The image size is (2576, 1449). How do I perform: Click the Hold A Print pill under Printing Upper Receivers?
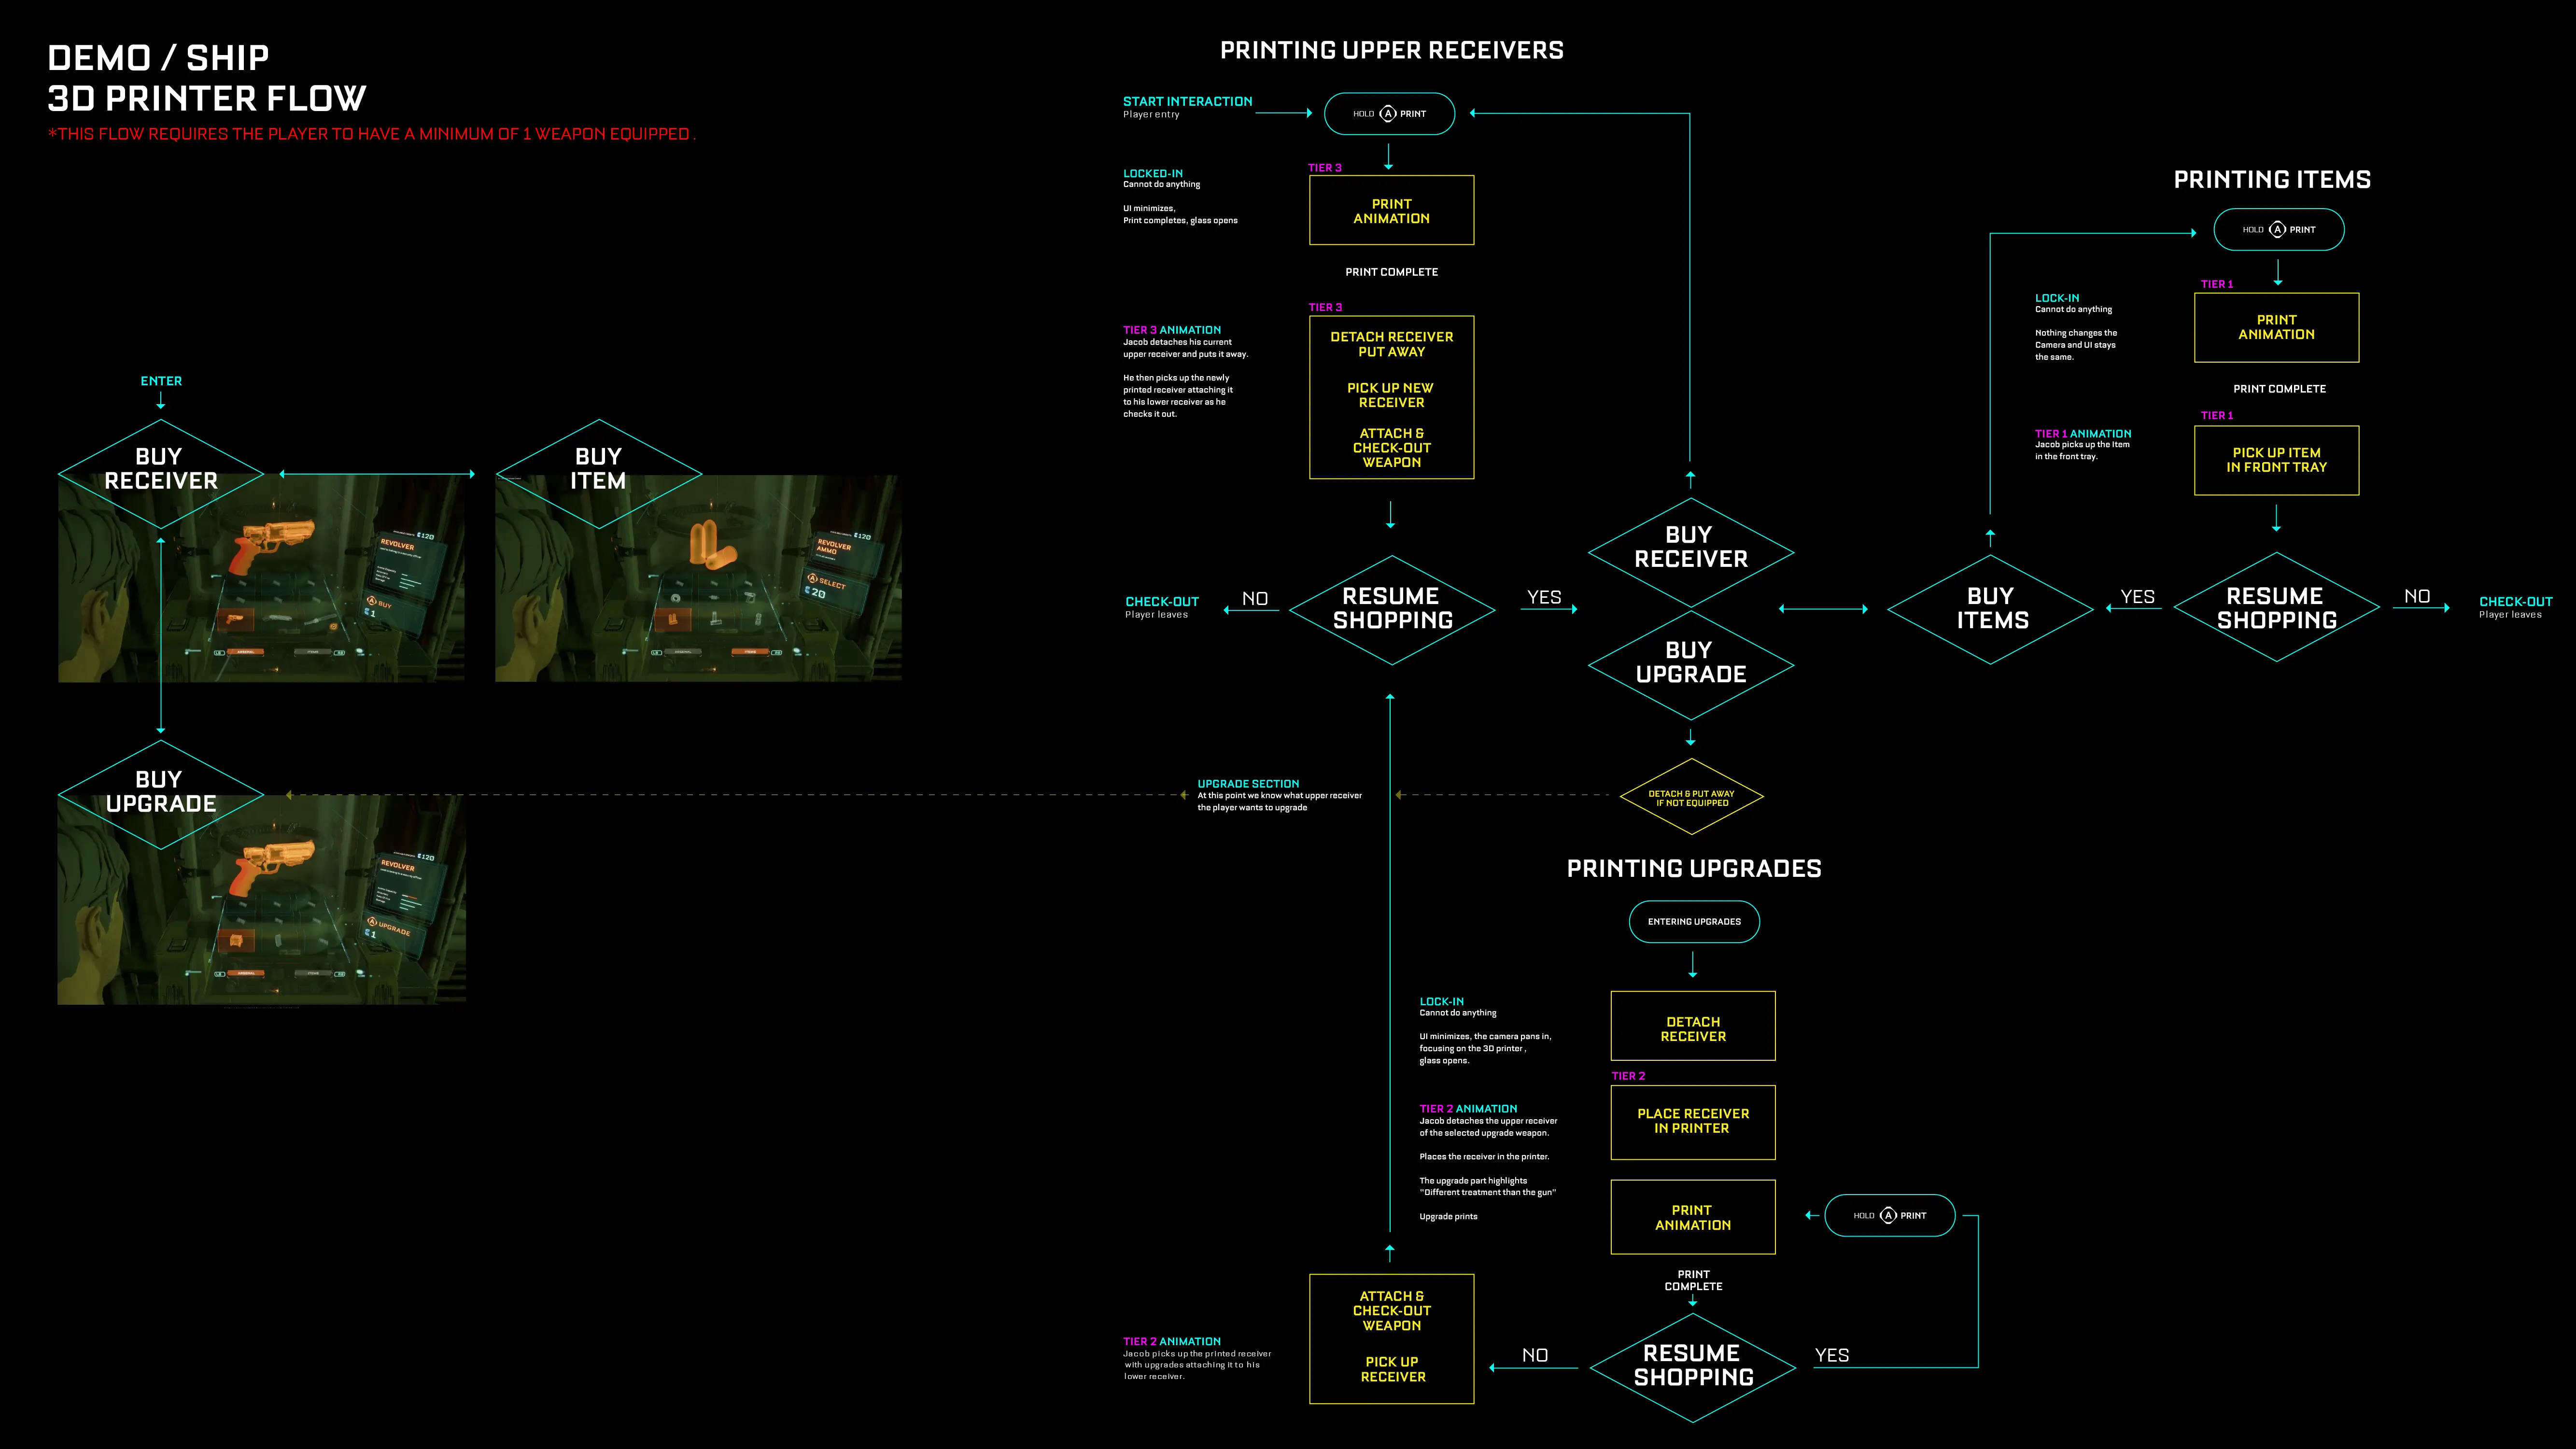point(1389,114)
